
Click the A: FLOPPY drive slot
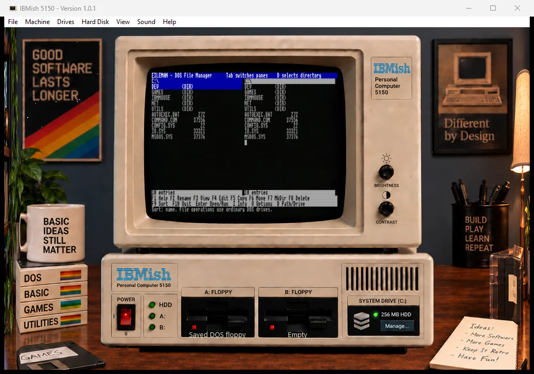tap(218, 317)
